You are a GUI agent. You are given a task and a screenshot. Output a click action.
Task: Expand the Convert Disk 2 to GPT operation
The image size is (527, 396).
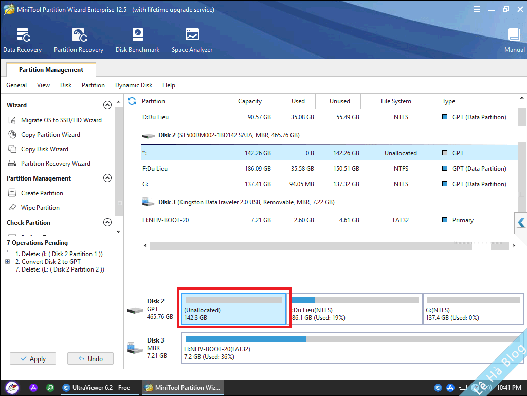pyautogui.click(x=8, y=262)
